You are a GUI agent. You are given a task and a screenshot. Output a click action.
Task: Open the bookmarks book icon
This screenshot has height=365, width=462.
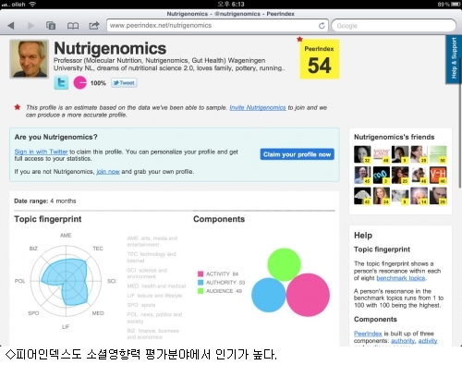(x=73, y=26)
